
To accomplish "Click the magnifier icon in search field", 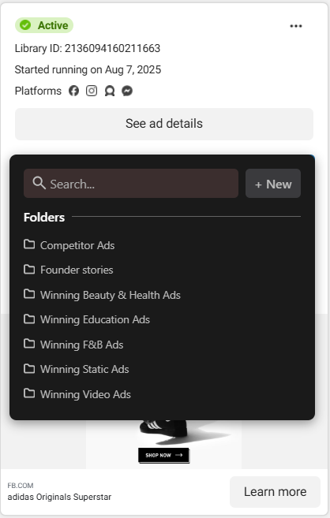I will (x=39, y=183).
